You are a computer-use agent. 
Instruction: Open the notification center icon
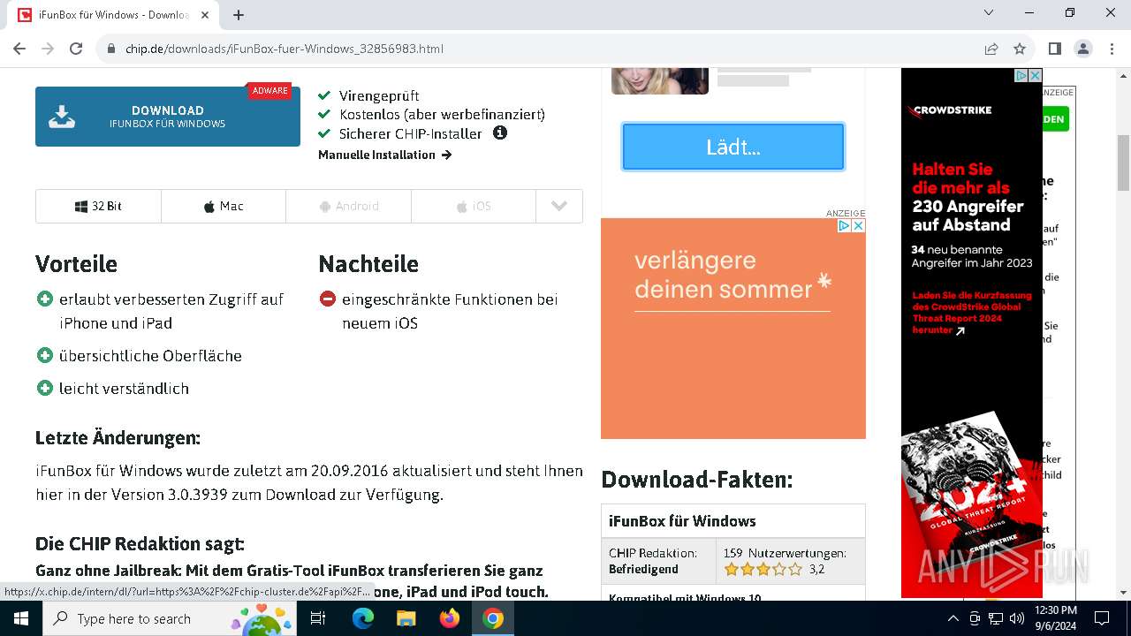point(1102,618)
